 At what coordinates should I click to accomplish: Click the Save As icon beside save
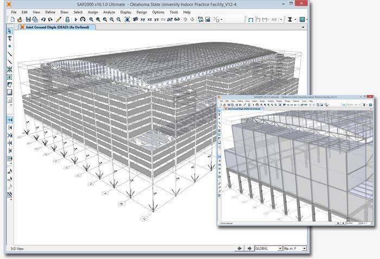(35, 20)
